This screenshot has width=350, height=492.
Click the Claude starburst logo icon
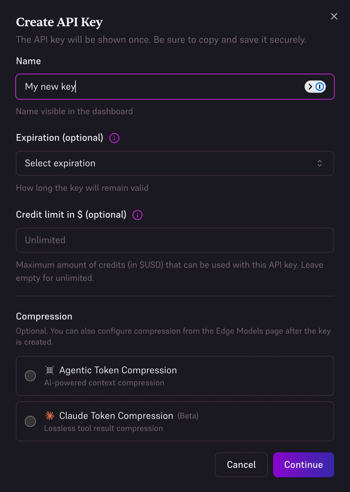click(x=50, y=416)
